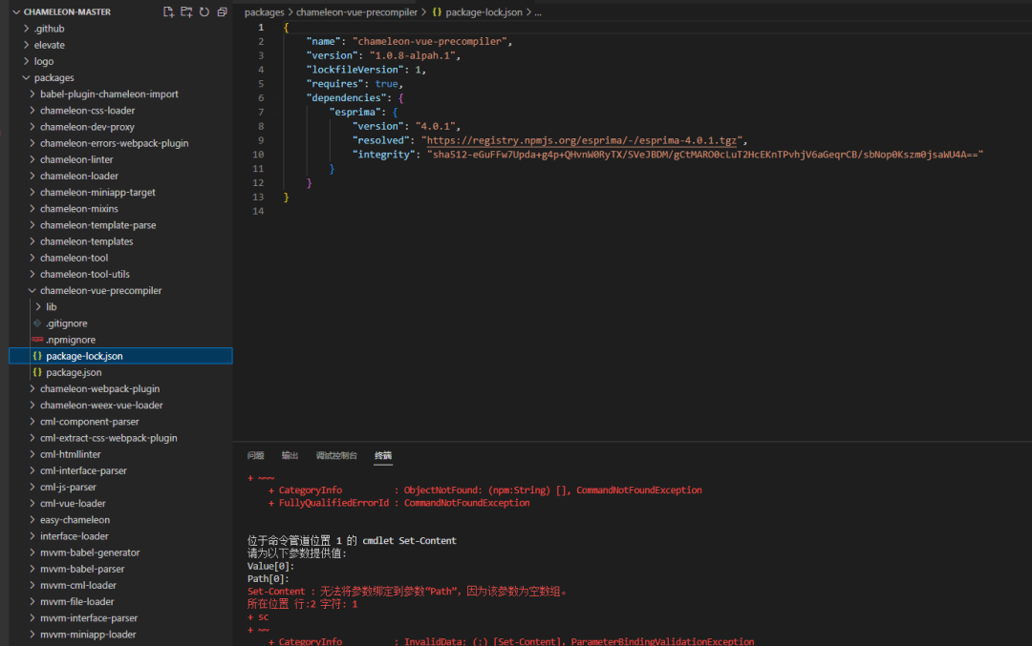Select the mvvm-miniapp-loader folder
1032x646 pixels.
pyautogui.click(x=88, y=635)
